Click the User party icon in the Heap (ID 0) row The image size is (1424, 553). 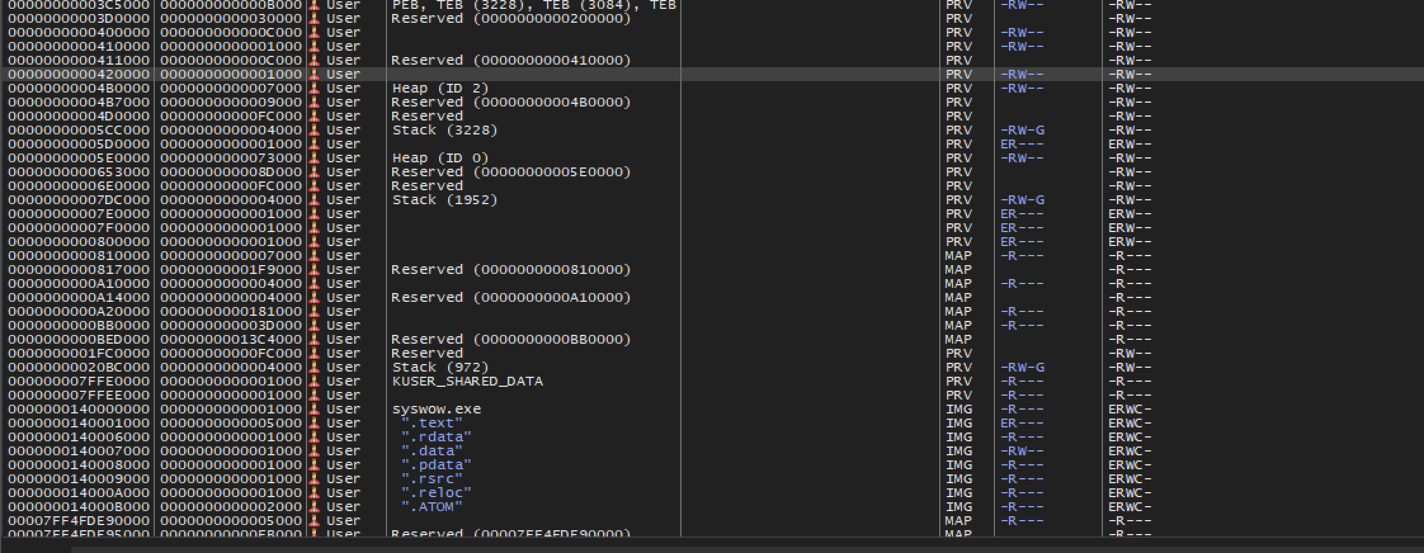(313, 158)
